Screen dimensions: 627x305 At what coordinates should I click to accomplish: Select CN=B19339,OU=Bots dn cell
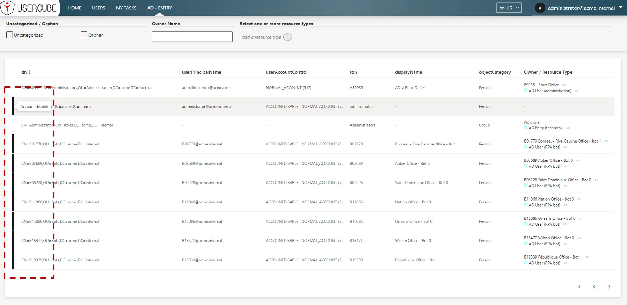(60, 260)
